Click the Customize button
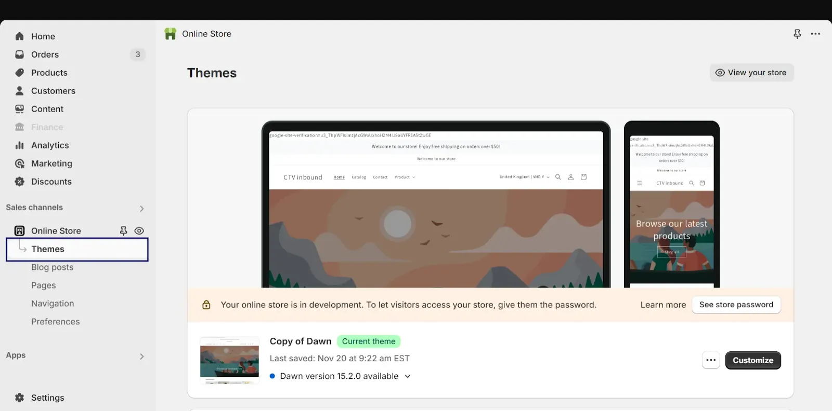Image resolution: width=832 pixels, height=411 pixels. pyautogui.click(x=753, y=360)
